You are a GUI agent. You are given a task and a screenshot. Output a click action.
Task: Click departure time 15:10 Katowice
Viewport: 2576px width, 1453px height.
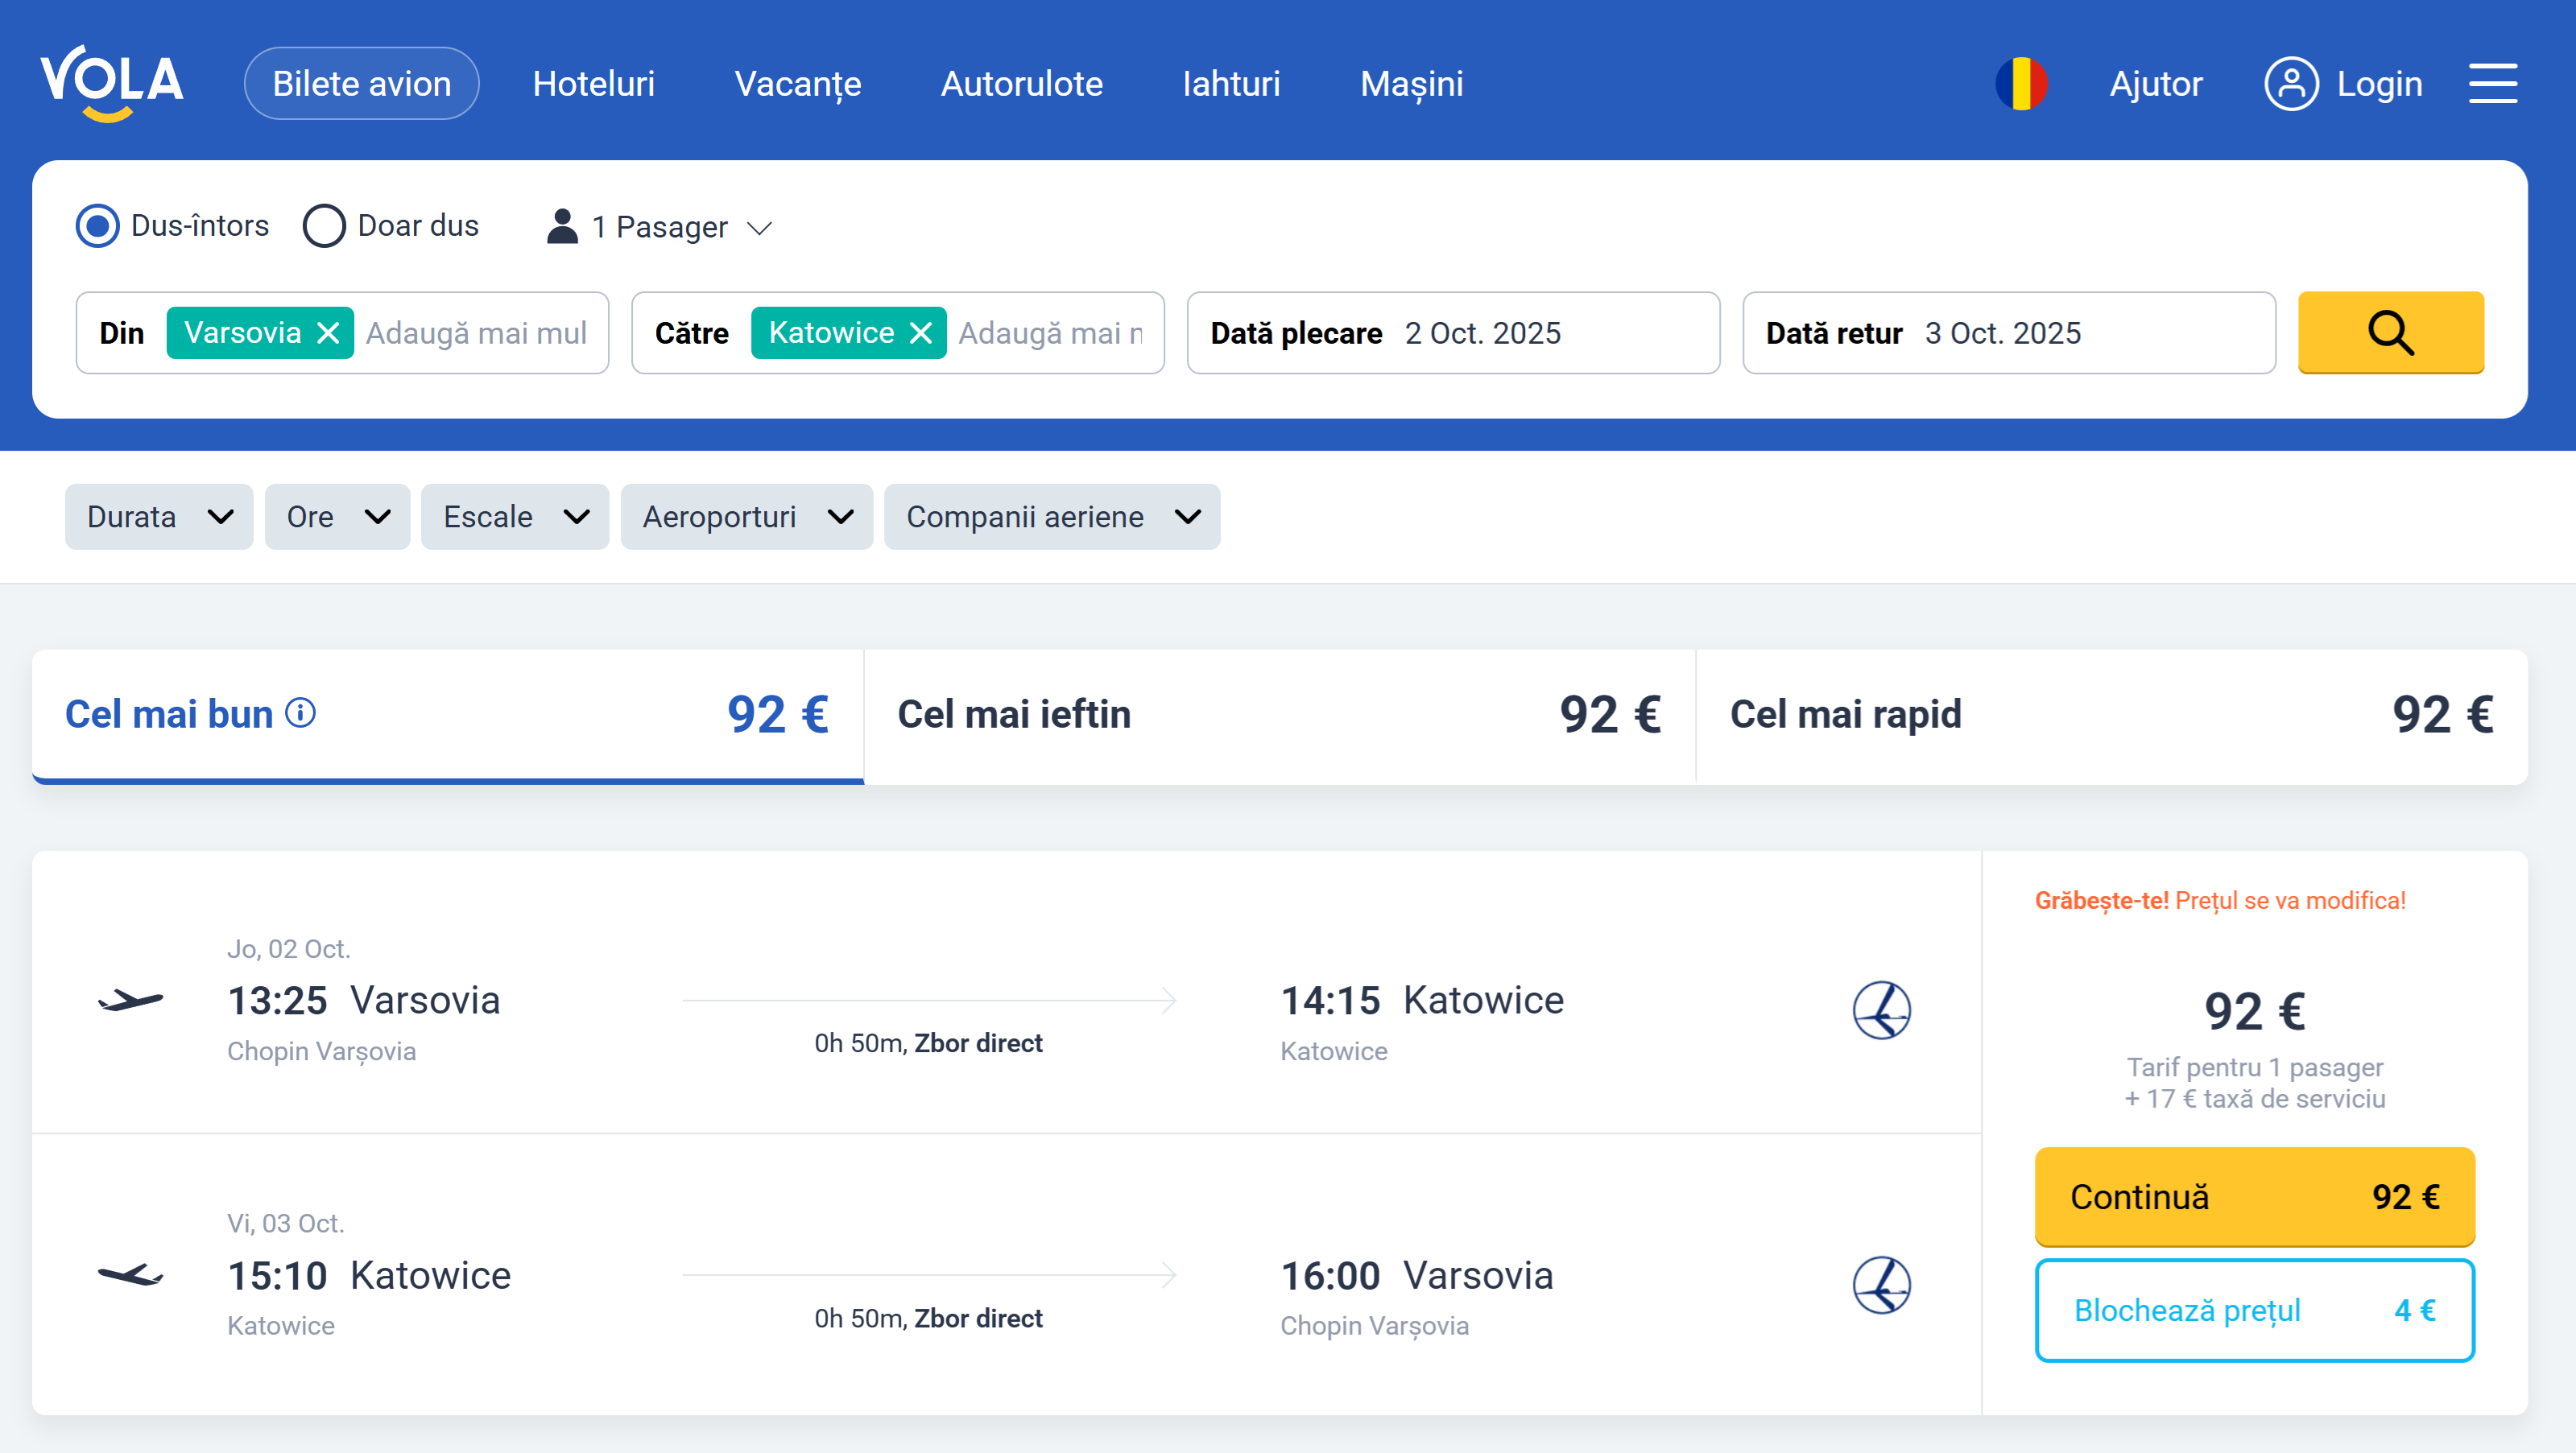coord(369,1275)
